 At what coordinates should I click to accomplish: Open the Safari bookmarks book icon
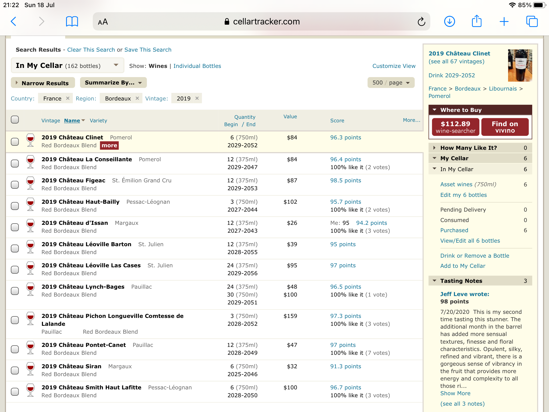(72, 22)
